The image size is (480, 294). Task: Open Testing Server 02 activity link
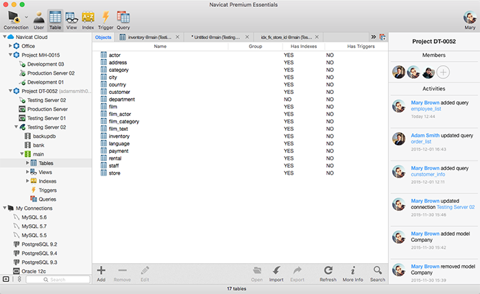(455, 207)
